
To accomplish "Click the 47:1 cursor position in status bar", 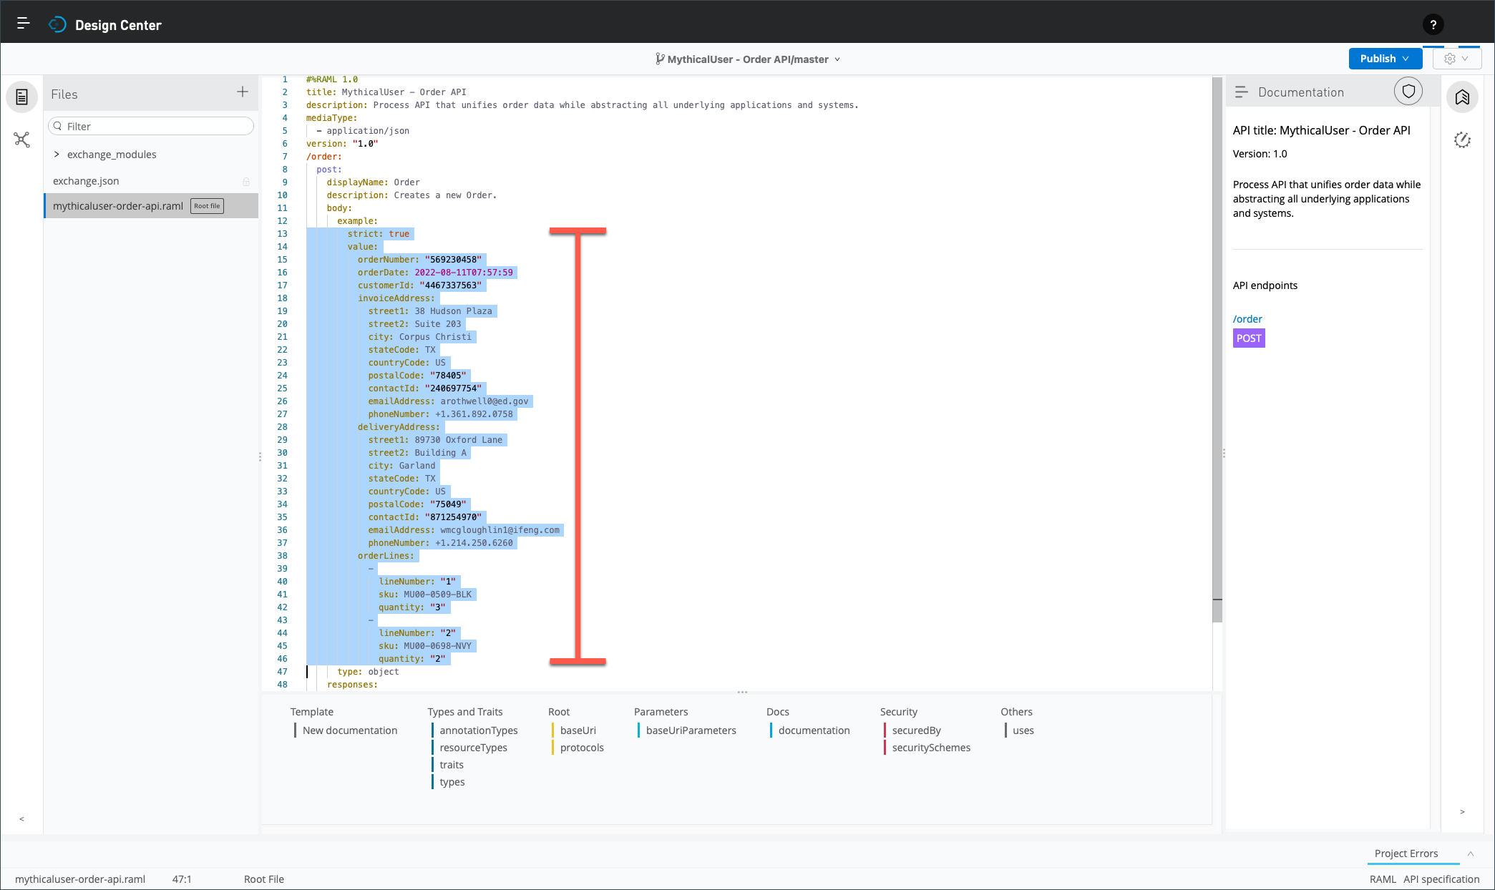I will click(x=182, y=879).
